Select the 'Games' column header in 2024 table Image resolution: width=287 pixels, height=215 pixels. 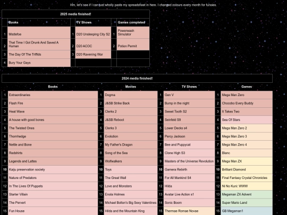[x=247, y=87]
